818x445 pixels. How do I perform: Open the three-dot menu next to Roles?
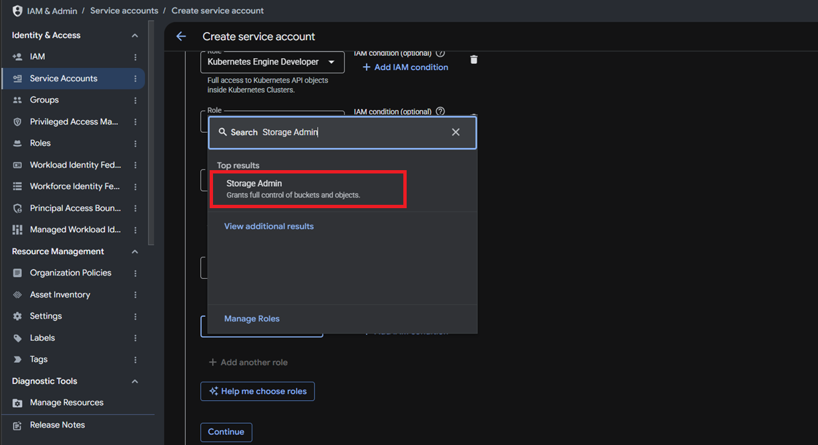click(x=136, y=143)
